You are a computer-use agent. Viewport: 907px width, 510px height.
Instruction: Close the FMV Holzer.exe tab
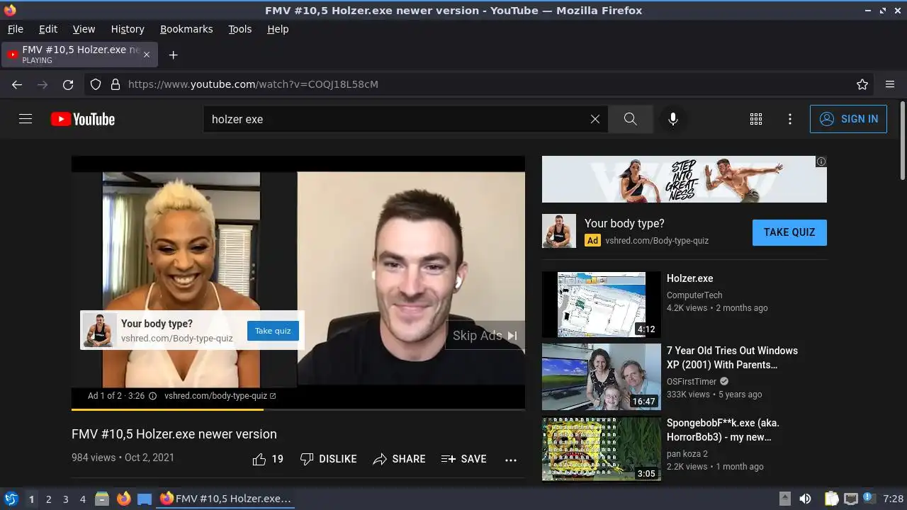[x=147, y=55]
